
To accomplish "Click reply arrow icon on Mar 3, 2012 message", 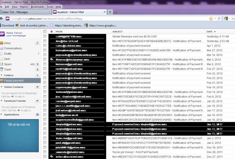I will [x=52, y=59].
